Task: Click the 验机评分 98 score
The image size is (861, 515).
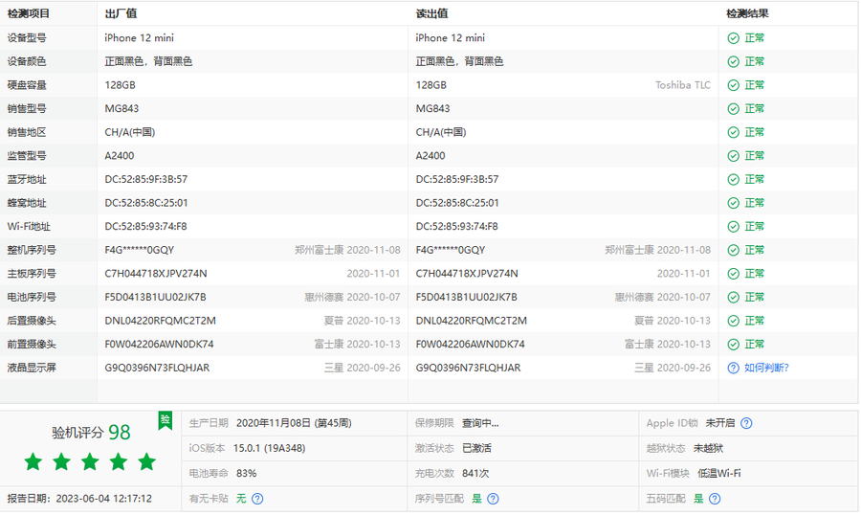Action: point(91,433)
